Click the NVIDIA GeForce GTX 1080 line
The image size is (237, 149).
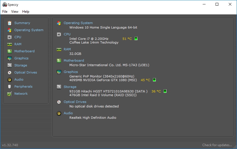pos(103,80)
